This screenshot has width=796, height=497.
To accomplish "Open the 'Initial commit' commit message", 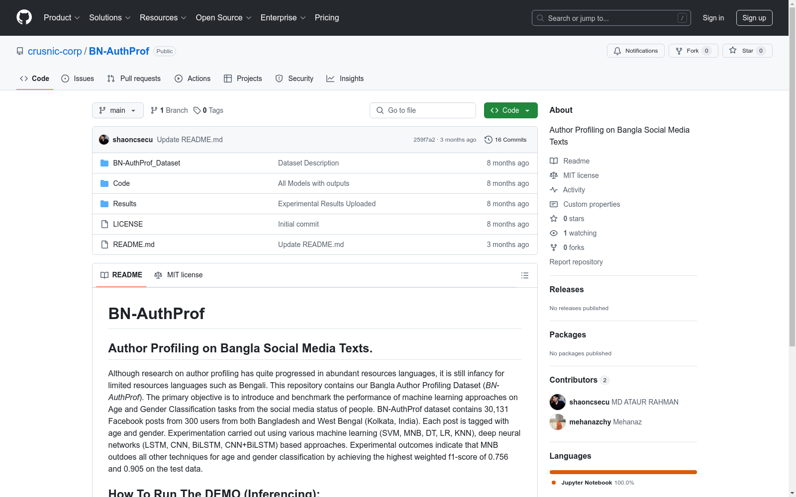I will [298, 224].
